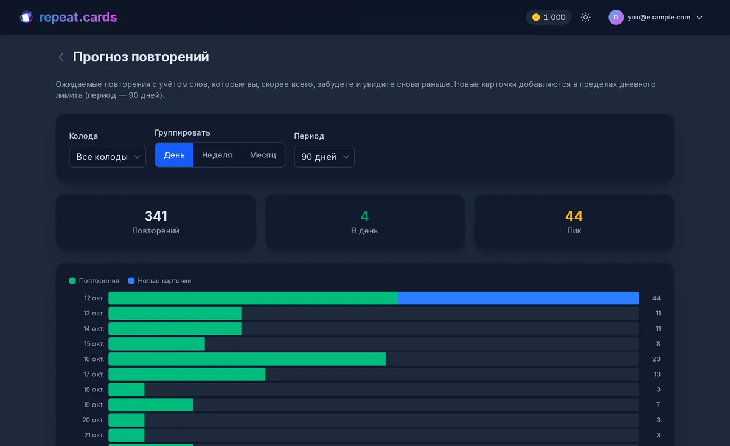Screen dimensions: 730x446
Task: Open the 90 дней period dropdown
Action: click(324, 157)
